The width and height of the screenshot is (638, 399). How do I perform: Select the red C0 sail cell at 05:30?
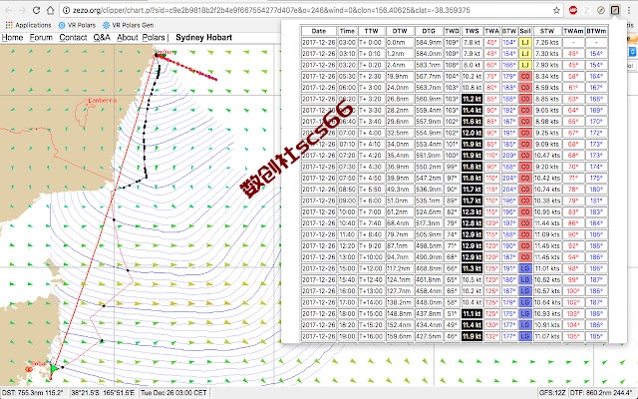click(x=525, y=76)
